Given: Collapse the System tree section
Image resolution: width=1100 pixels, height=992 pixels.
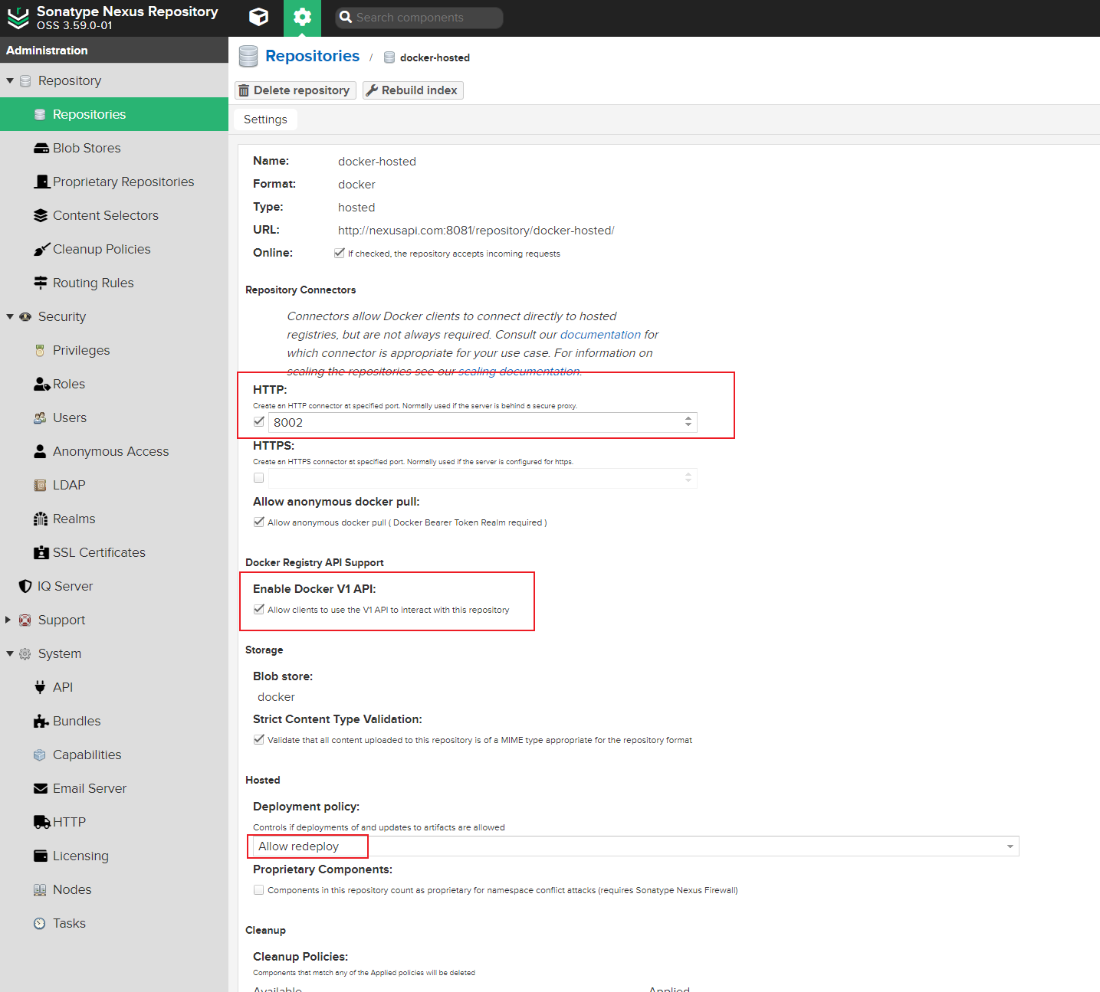Looking at the screenshot, I should pos(10,653).
